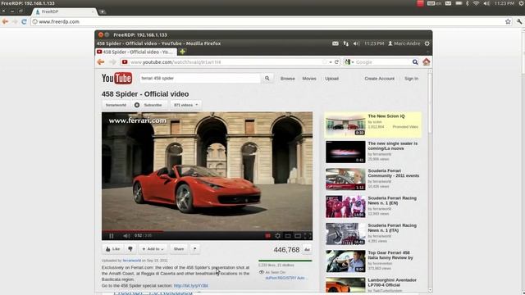The height and width of the screenshot is (295, 525).
Task: Flag the video with the flag button
Action: tap(195, 249)
